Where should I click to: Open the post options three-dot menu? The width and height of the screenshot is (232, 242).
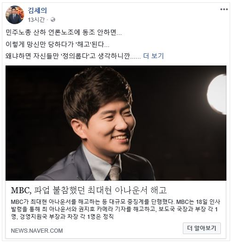224,10
